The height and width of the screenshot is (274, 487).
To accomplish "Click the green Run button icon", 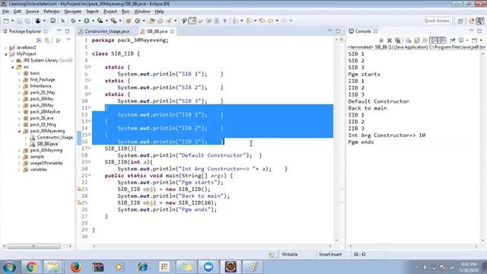I will coord(86,21).
